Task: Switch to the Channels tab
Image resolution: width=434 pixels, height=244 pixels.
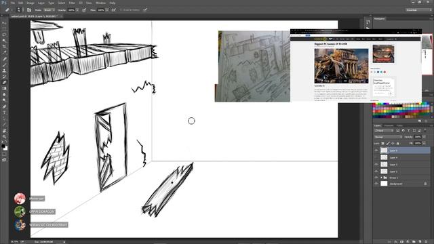Action: (x=389, y=125)
